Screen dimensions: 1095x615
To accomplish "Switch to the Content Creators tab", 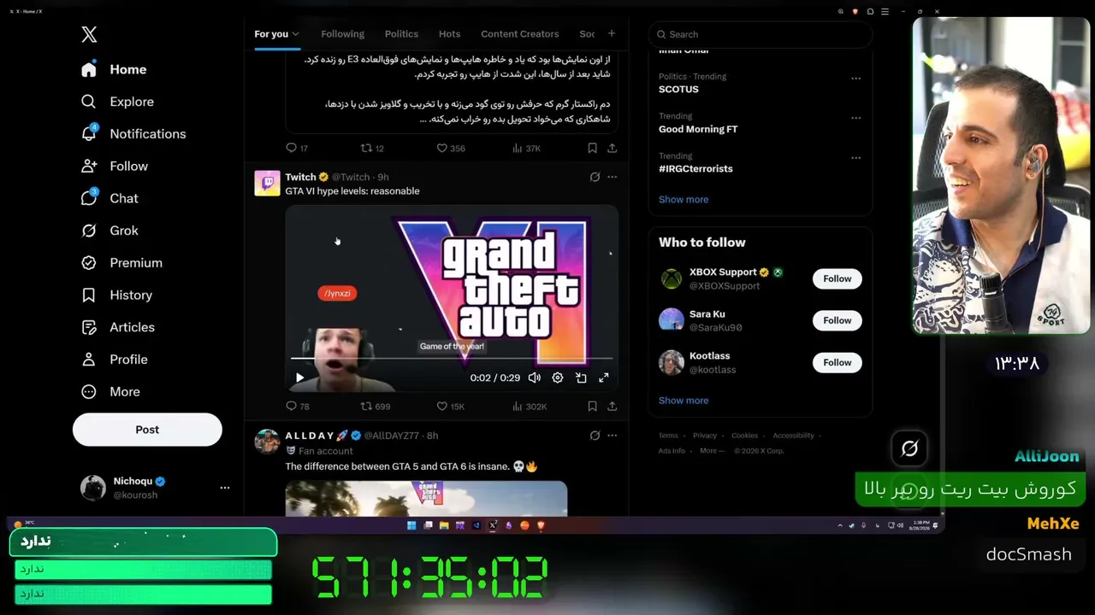I will (x=519, y=34).
